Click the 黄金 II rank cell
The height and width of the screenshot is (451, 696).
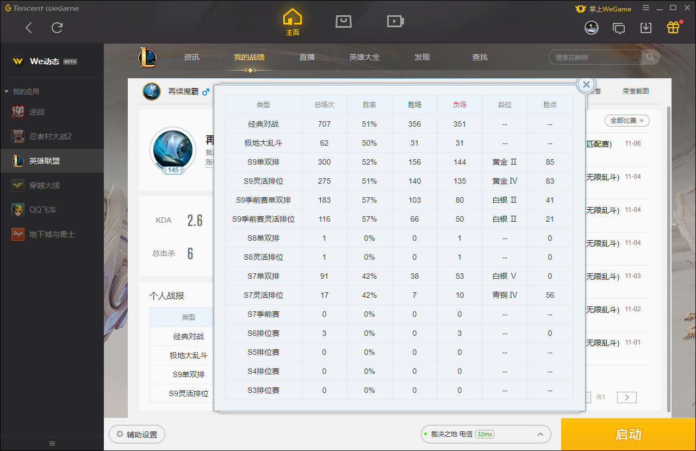[x=505, y=162]
